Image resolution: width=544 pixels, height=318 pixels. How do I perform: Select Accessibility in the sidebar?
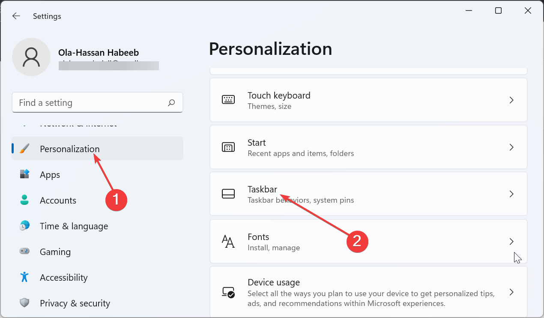(63, 278)
